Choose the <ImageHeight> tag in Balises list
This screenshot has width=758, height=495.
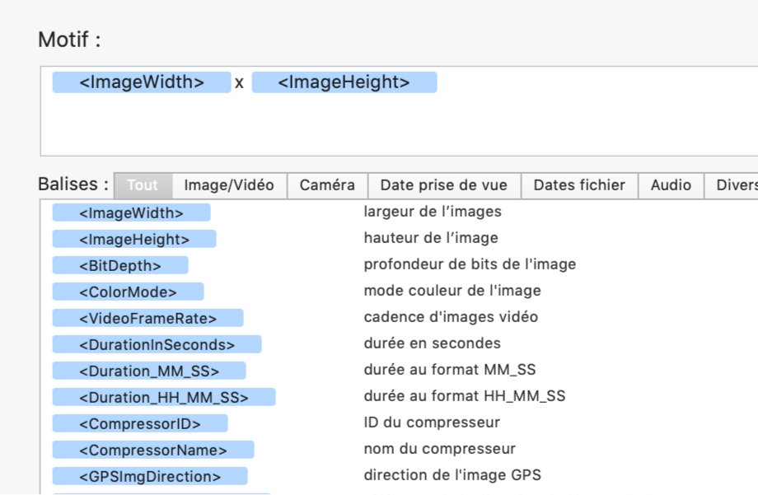coord(134,240)
